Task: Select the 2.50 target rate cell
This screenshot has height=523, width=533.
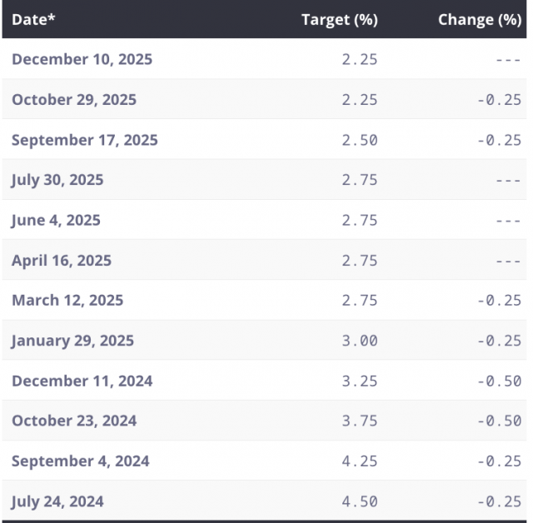Action: point(360,140)
